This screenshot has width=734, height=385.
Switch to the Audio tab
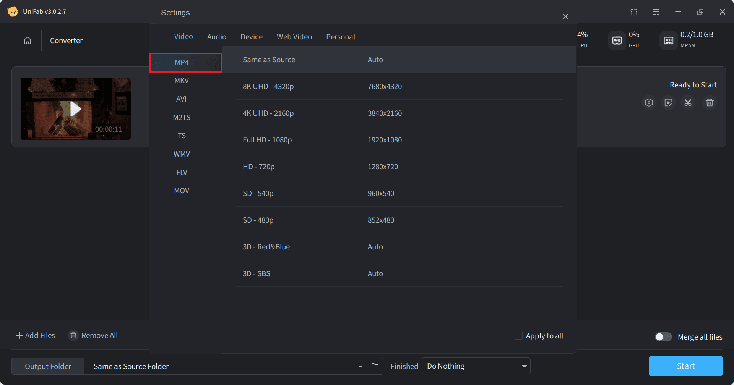[216, 37]
